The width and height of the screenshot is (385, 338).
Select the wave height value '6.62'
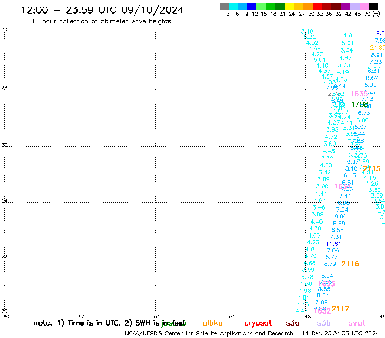372,78
